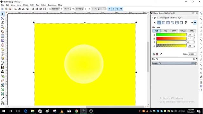Image resolution: width=203 pixels, height=114 pixels.
Task: Select RGB color mode button
Action: [156, 31]
